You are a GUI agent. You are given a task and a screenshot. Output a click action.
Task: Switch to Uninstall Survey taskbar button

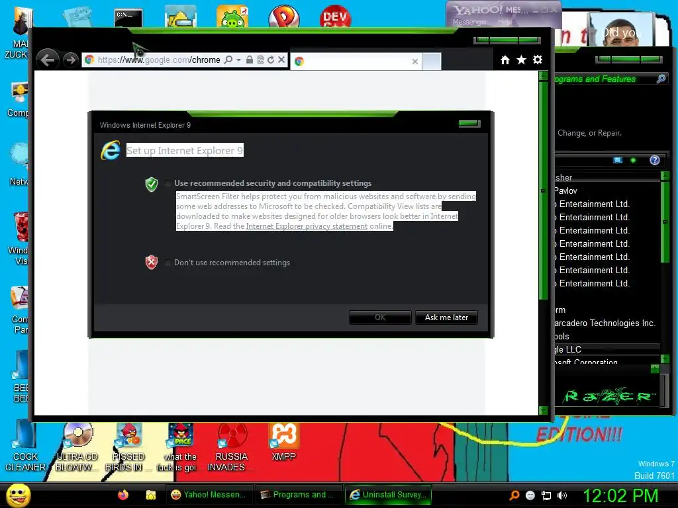tap(388, 495)
